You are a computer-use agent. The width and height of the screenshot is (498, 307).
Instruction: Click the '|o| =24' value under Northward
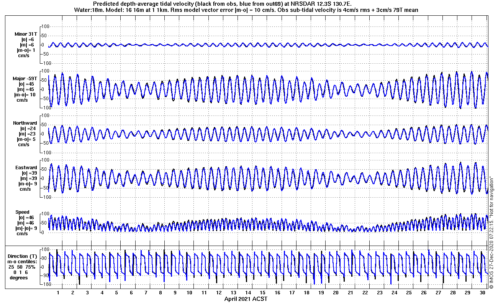(28, 129)
